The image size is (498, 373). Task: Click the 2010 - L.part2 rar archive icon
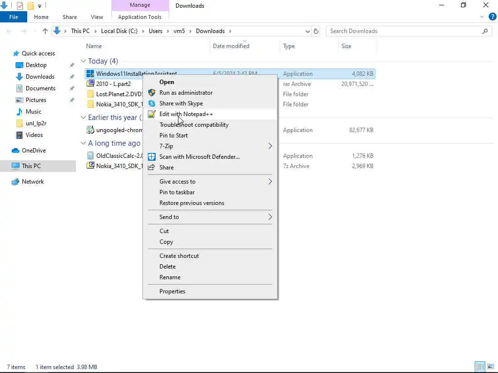tap(90, 84)
